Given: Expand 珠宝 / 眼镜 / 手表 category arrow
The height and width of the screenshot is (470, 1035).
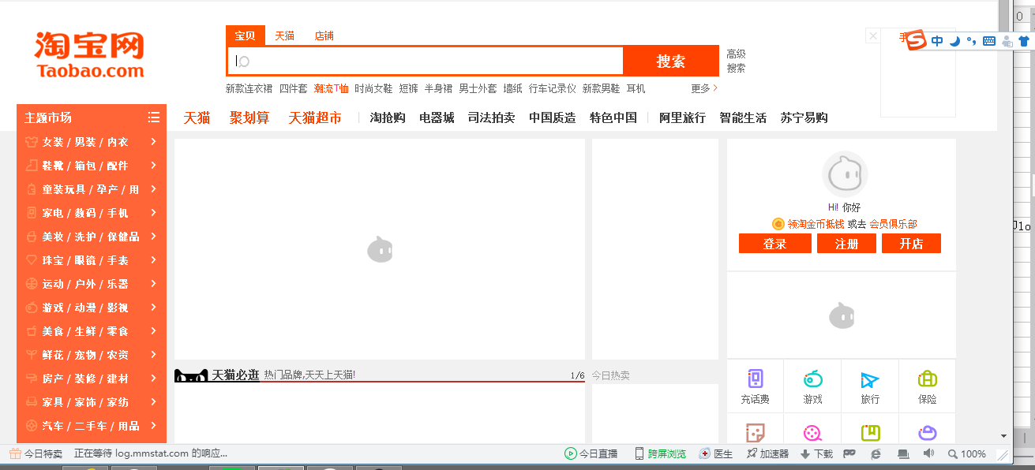Looking at the screenshot, I should [154, 260].
